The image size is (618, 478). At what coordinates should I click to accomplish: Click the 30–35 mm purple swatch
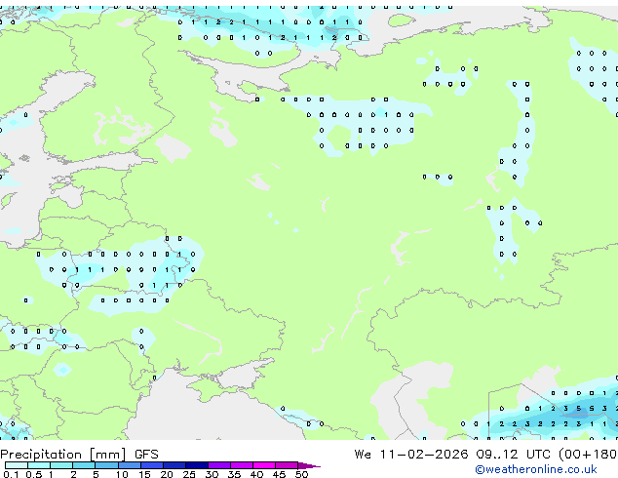[x=218, y=465]
